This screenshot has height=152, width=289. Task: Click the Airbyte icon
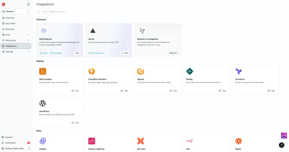43,141
